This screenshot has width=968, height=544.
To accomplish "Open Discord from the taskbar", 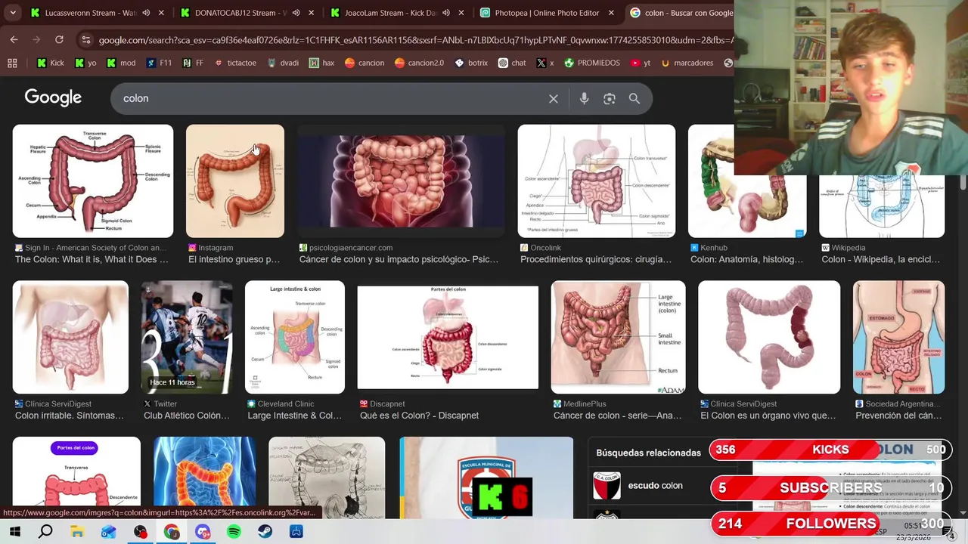I will click(x=203, y=532).
